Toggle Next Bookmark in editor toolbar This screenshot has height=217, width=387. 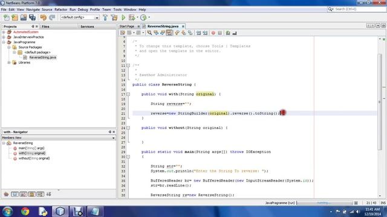pos(184,33)
